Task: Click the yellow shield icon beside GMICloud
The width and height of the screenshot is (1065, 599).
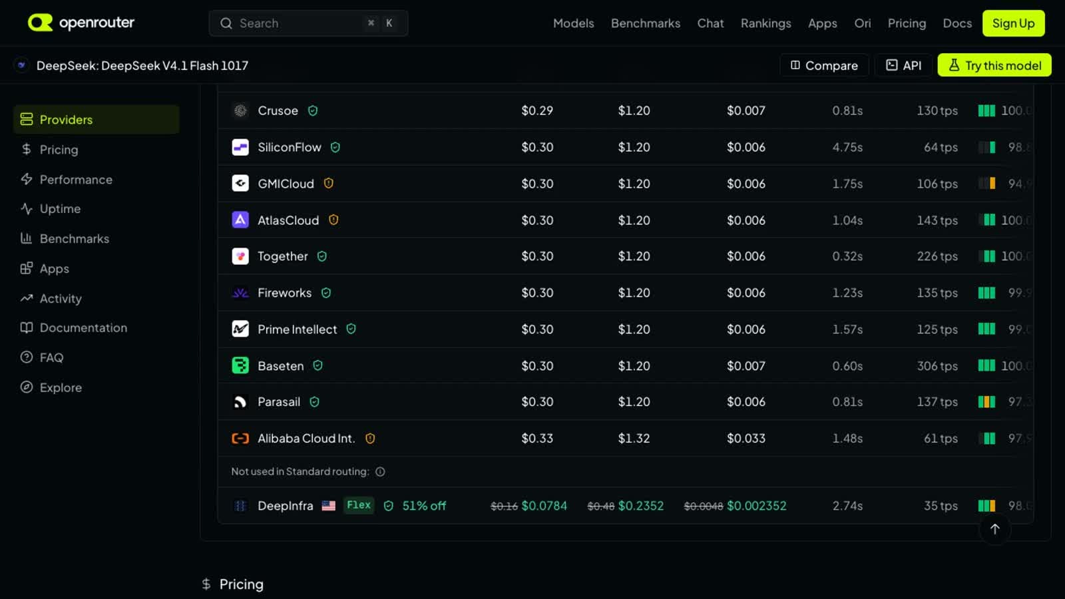Action: 328,183
